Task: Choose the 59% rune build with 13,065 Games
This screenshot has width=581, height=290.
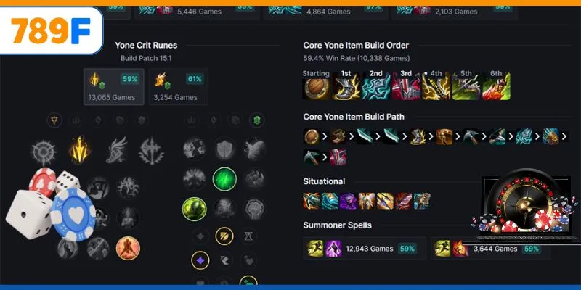Action: pos(114,87)
